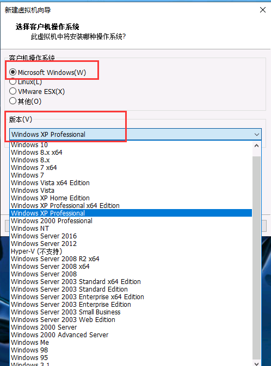Choose Windows 98 version
This screenshot has height=366, width=271.
(x=131, y=350)
